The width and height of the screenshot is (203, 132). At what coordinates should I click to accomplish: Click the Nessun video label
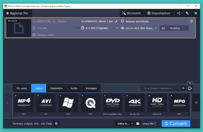(46, 35)
